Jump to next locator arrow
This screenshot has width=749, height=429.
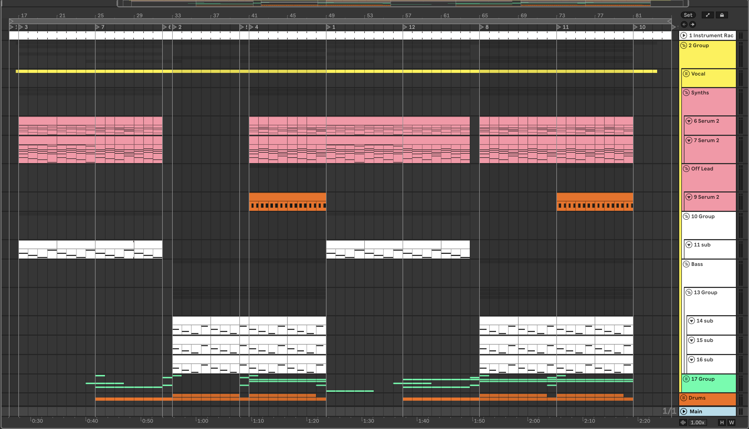coord(693,24)
